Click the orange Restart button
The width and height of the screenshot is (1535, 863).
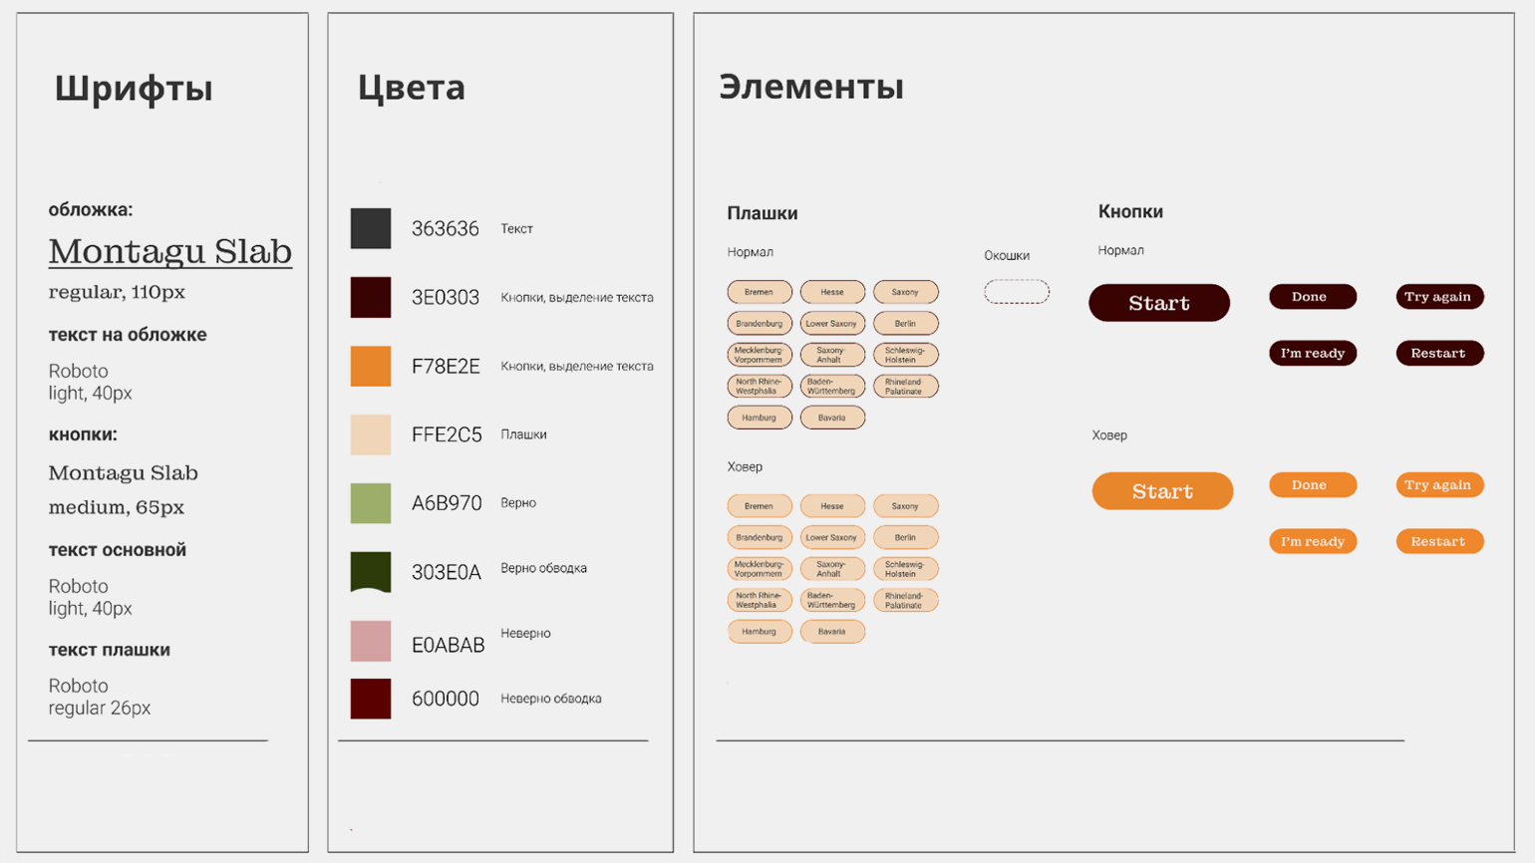1438,541
